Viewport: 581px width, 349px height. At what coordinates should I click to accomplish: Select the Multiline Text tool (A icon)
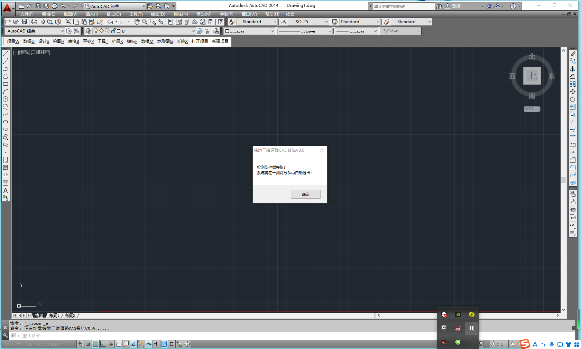[6, 191]
